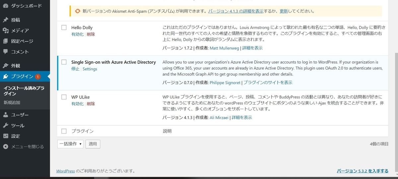Deactivate Azure AD plugin via 停止
The image size is (398, 179).
pos(75,69)
